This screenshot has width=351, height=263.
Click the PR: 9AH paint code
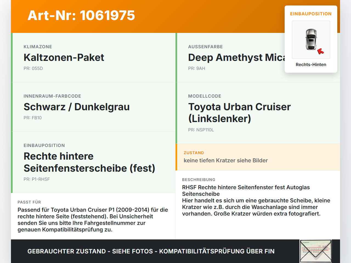tap(197, 68)
